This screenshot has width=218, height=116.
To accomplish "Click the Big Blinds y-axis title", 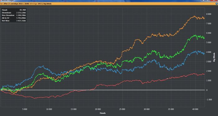I will pyautogui.click(x=214, y=57).
